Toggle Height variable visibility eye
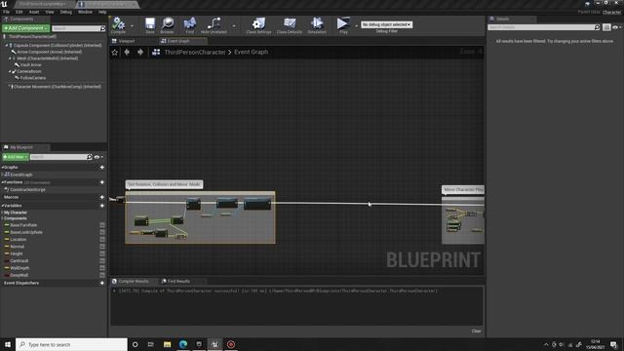624x351 pixels. [102, 253]
